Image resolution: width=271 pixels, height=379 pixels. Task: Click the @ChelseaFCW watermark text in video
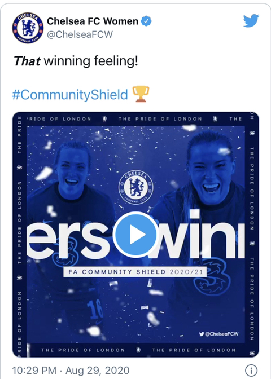click(222, 334)
